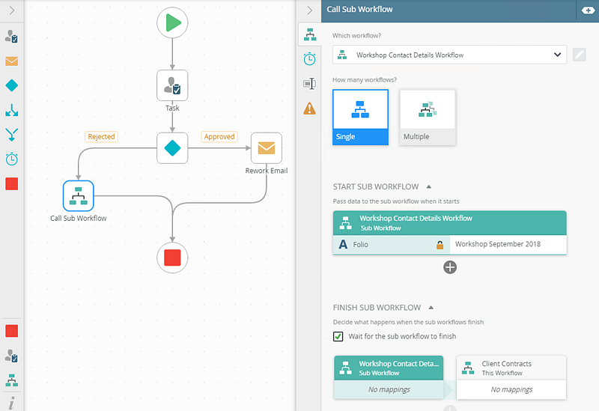Select the Task step node
The height and width of the screenshot is (411, 599).
pyautogui.click(x=172, y=86)
